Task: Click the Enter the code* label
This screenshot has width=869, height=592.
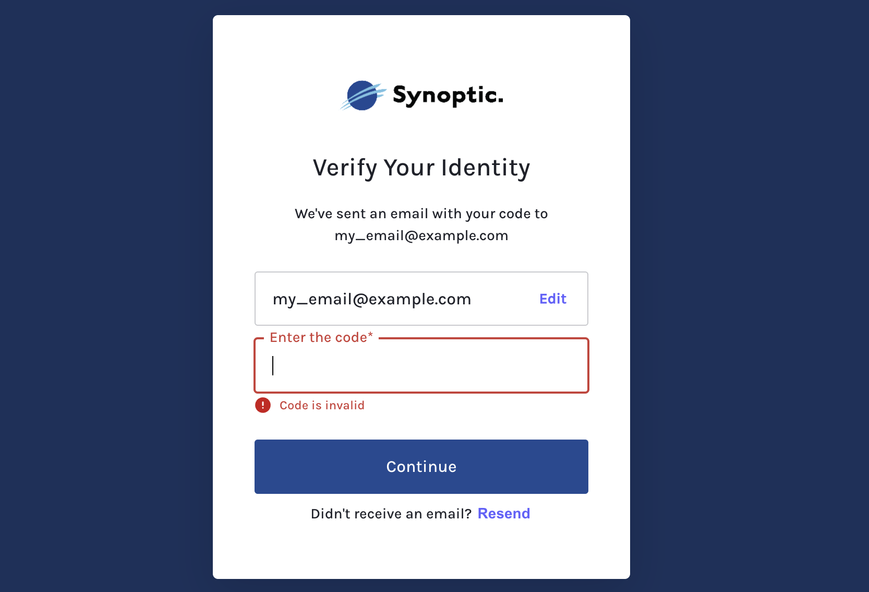Action: [x=321, y=338]
